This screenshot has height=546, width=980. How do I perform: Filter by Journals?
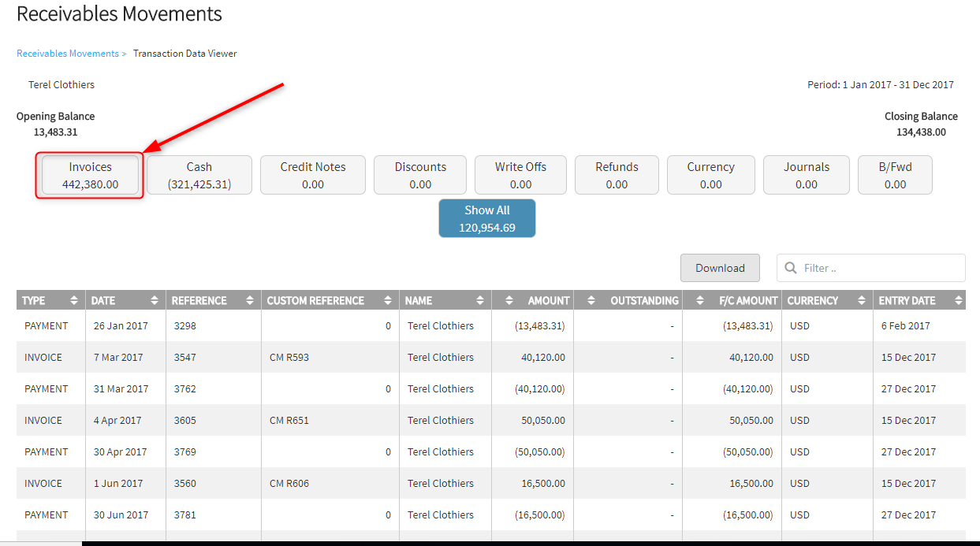point(807,175)
